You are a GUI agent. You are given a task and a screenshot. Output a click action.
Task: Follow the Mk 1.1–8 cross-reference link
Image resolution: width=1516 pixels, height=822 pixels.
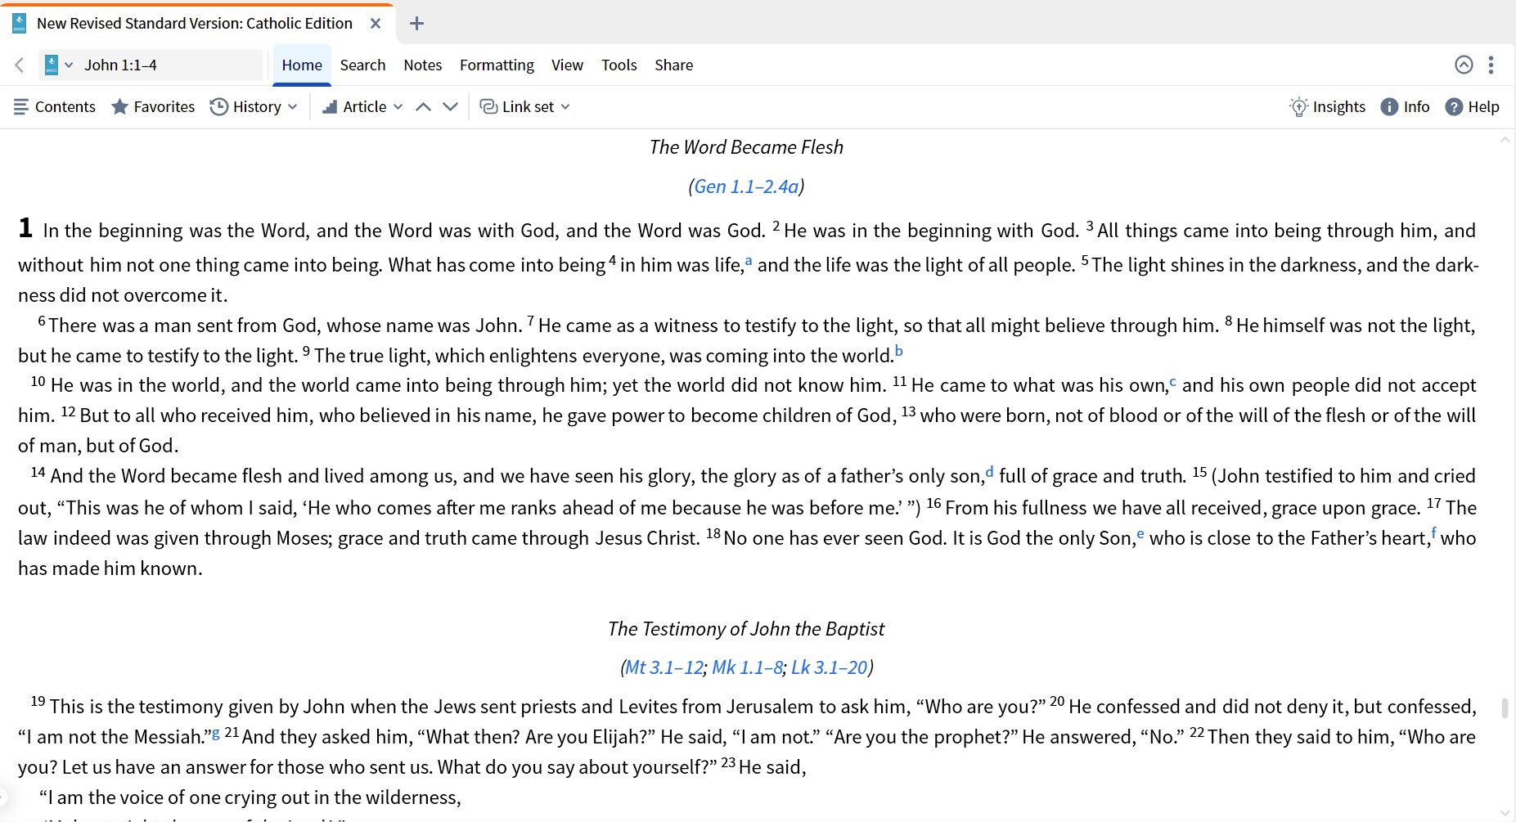tap(747, 667)
